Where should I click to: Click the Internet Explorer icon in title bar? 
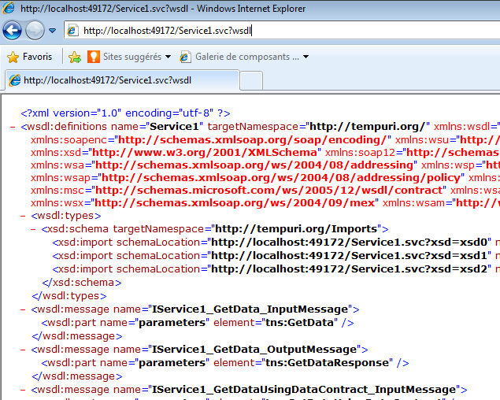(x=8, y=9)
